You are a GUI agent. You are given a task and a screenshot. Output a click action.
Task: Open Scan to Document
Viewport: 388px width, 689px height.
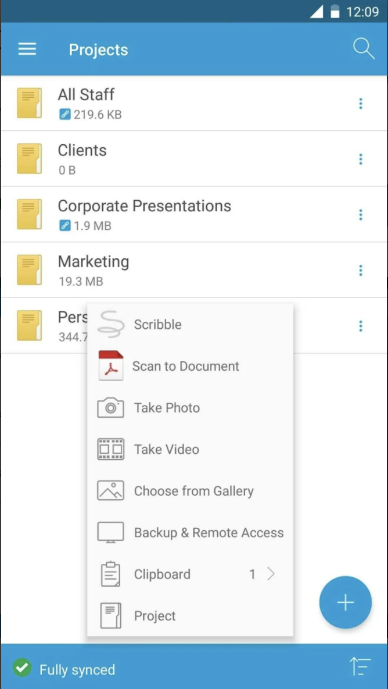coord(111,365)
